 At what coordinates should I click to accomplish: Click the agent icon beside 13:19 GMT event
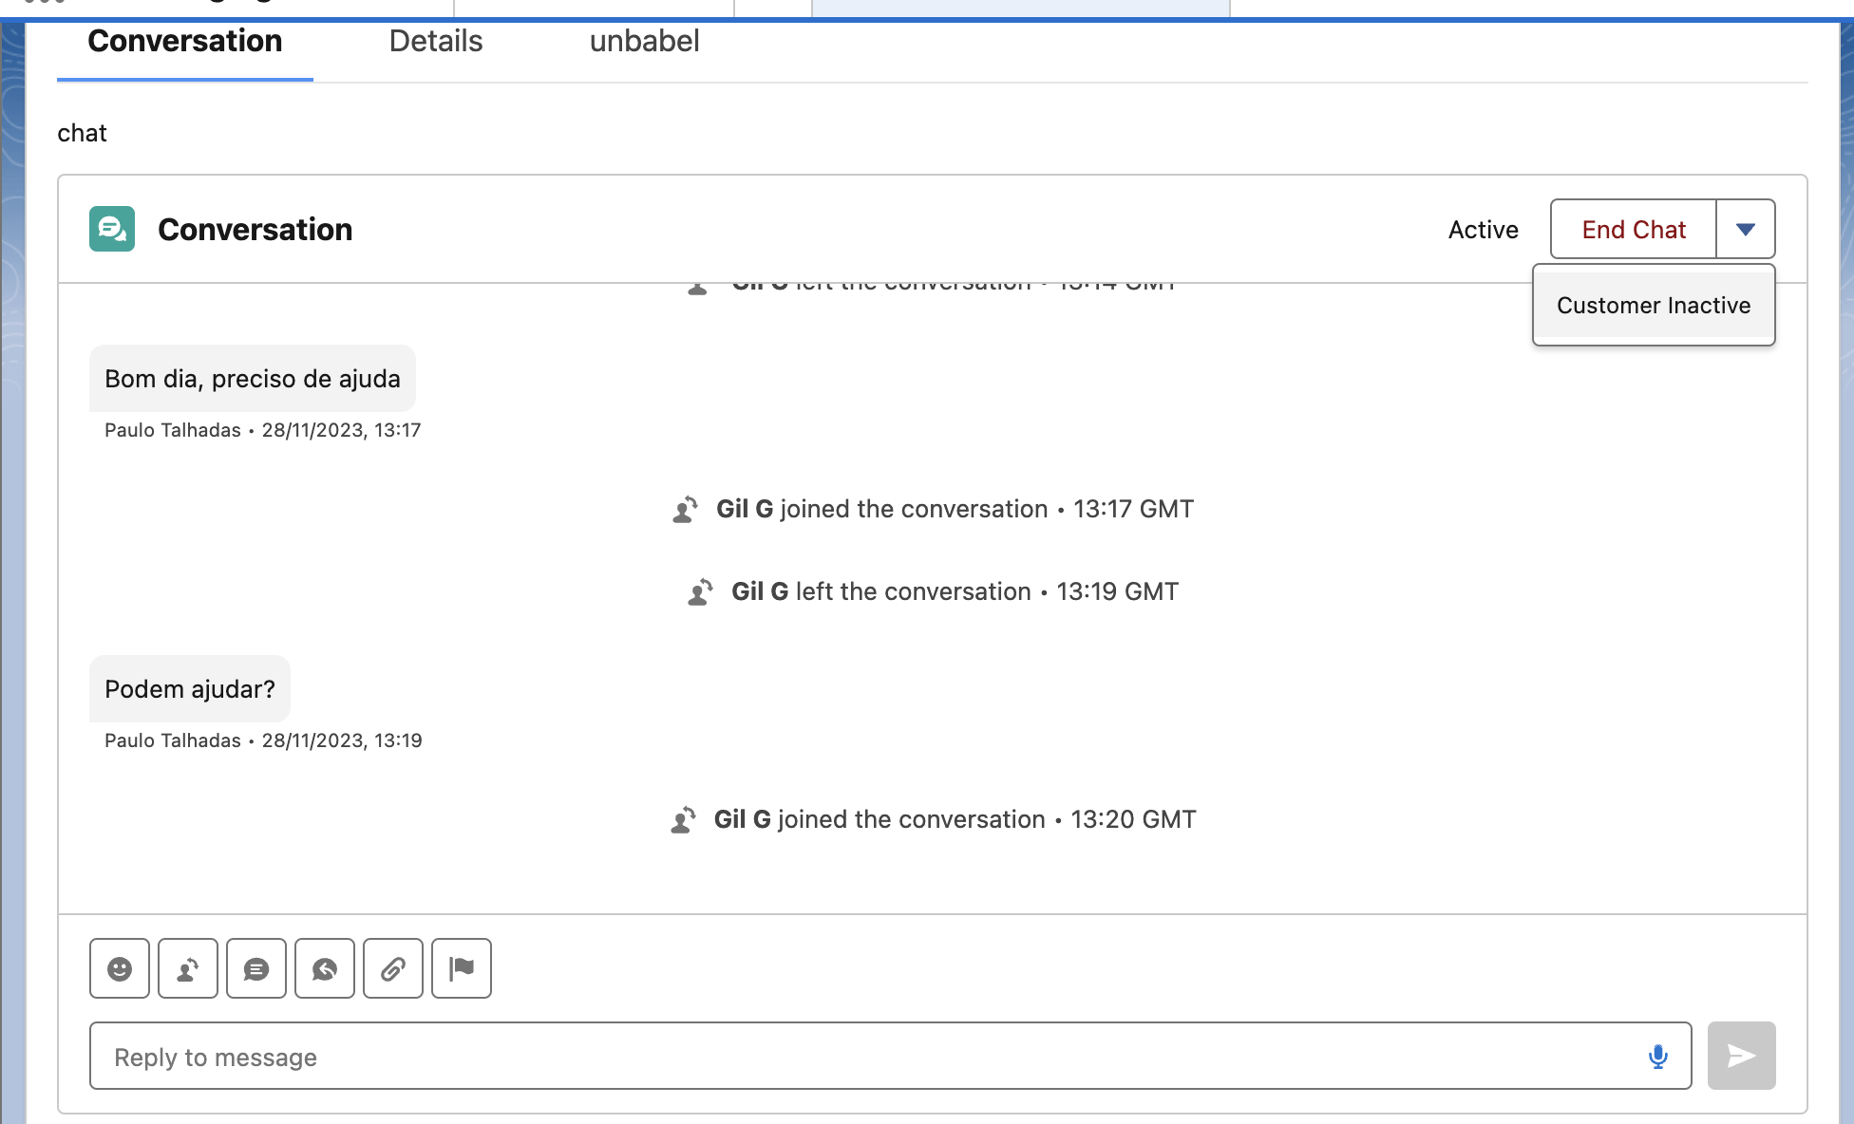700,592
